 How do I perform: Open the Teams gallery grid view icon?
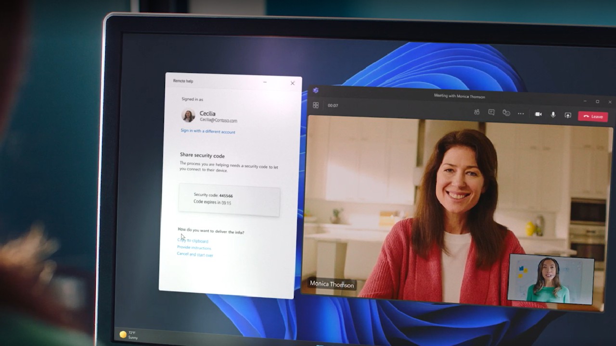click(x=316, y=105)
